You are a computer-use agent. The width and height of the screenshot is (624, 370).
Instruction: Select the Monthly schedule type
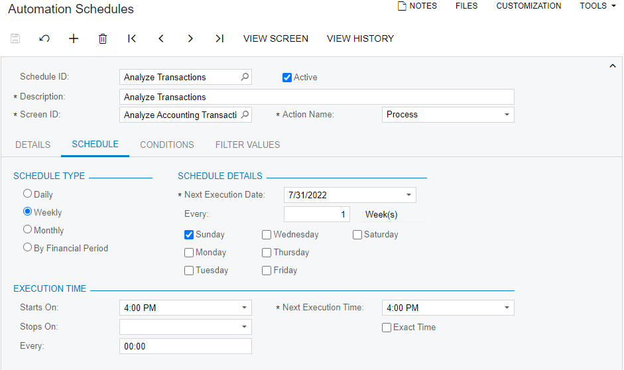[x=28, y=229]
